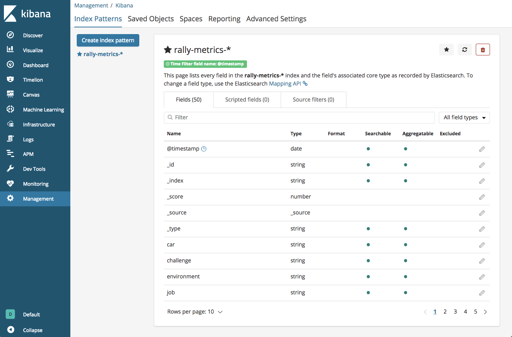Click the Searchable column header

click(x=378, y=134)
